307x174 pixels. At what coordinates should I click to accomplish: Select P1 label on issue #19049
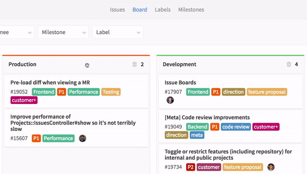[215, 127]
